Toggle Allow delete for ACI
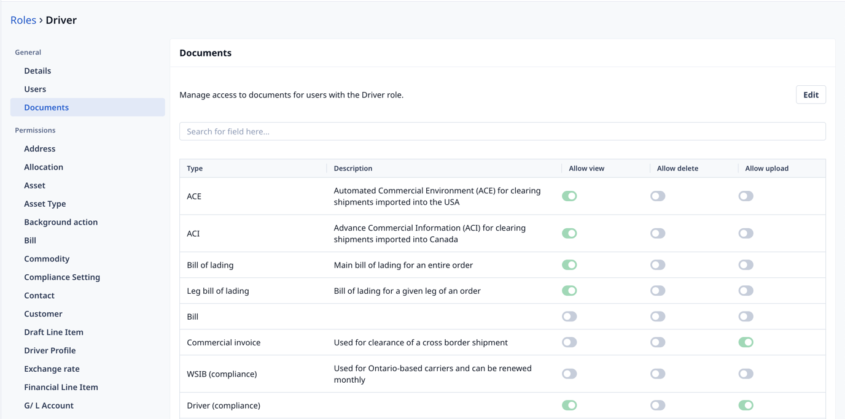 tap(658, 233)
